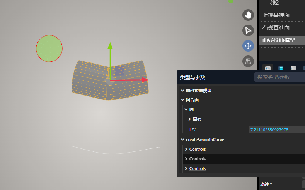Expand the first Controls entry
Screen dimensions: 305x190
click(x=186, y=149)
